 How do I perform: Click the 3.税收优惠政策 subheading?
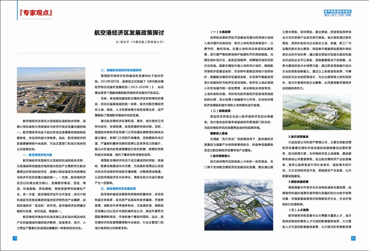tap(298, 182)
